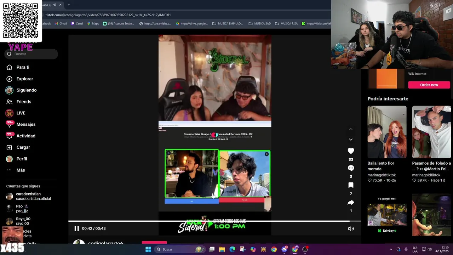Open the MUSICA EMPILAD bookmark folder
Screen dimensions: 453x255
(228, 24)
